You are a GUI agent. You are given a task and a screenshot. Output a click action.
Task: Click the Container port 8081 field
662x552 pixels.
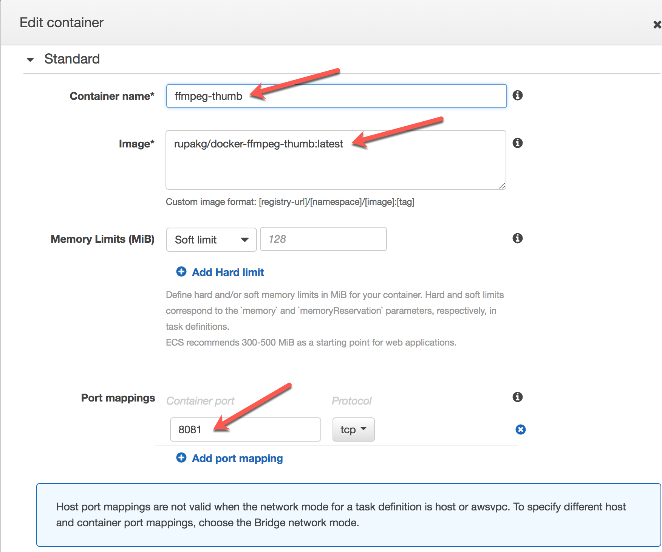pos(245,430)
